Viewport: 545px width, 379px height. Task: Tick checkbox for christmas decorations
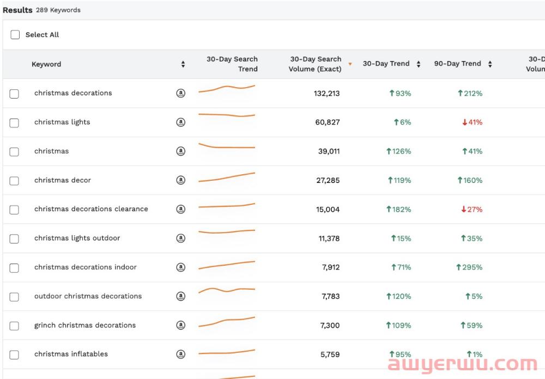[x=14, y=94]
